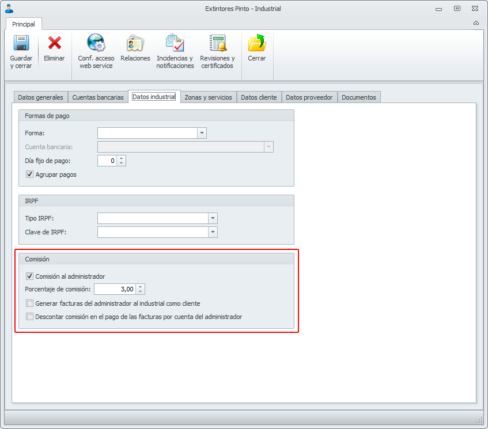Increase Porcentaje de comisión with up arrow
This screenshot has height=429, width=488.
141,287
